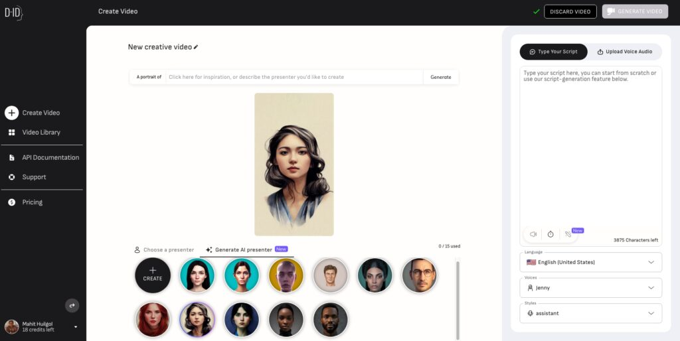Click the Pricing dollar icon
The image size is (680, 341).
click(x=12, y=202)
